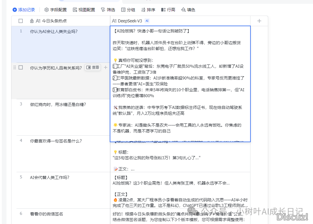Click row number 3
The width and height of the screenshot is (313, 224).
(x=21, y=104)
